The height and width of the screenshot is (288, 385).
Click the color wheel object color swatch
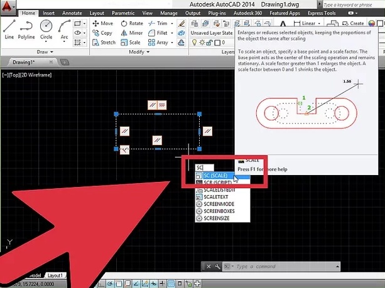(x=371, y=24)
